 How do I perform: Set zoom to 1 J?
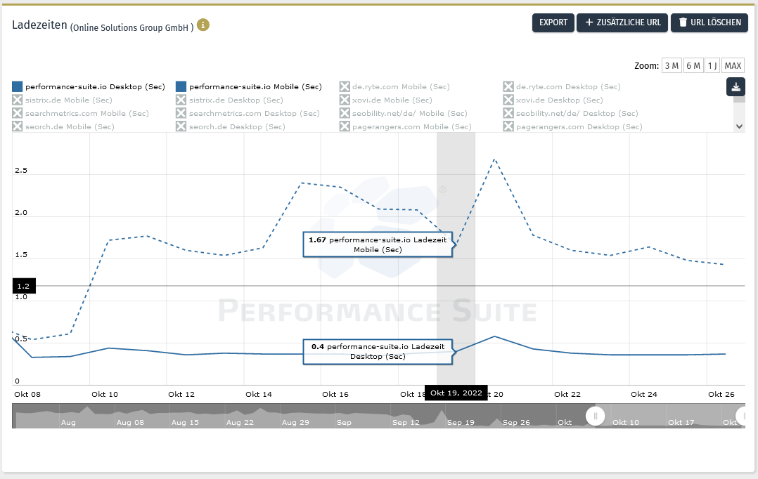pos(712,66)
